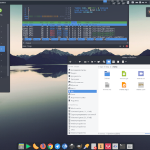The height and width of the screenshot is (150, 150).
Task: Open the phone device entry in Dolphin
Action: pyautogui.click(x=82, y=130)
